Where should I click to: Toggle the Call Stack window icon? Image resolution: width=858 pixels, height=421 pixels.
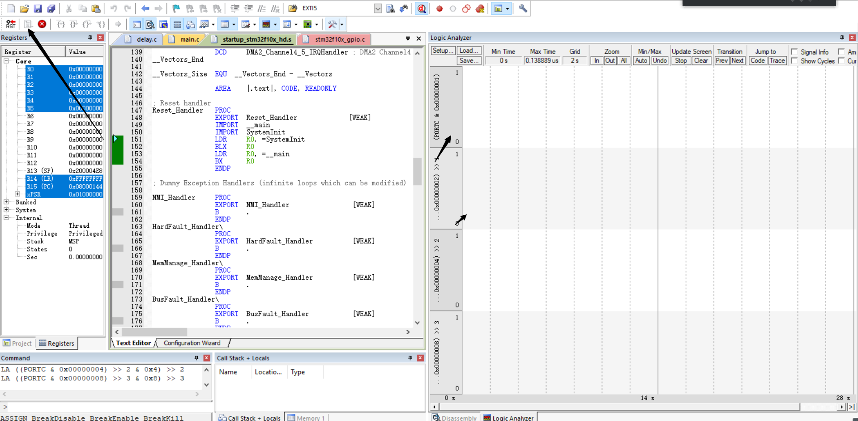(191, 24)
